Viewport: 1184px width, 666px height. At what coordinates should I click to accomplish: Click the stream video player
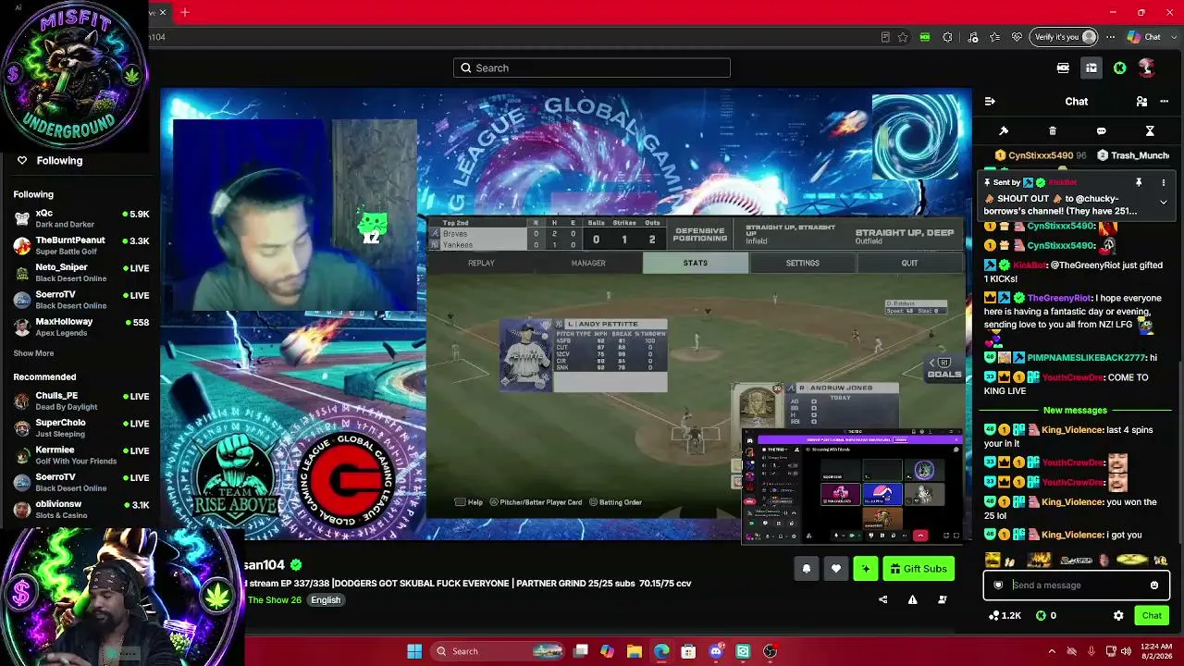click(566, 314)
